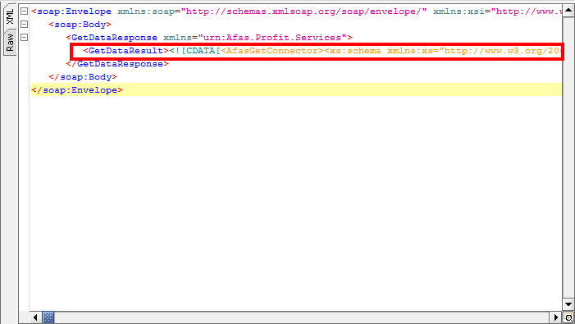The width and height of the screenshot is (575, 324).
Task: Click the opening soap:Body tag
Action: pyautogui.click(x=80, y=25)
